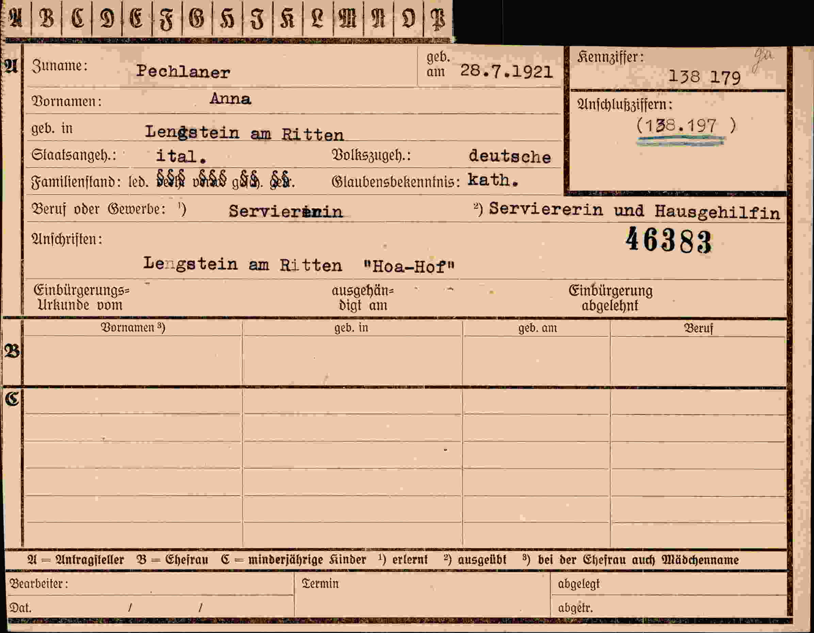Click the 'Anschlußziffern:' label
The height and width of the screenshot is (633, 814).
625,104
